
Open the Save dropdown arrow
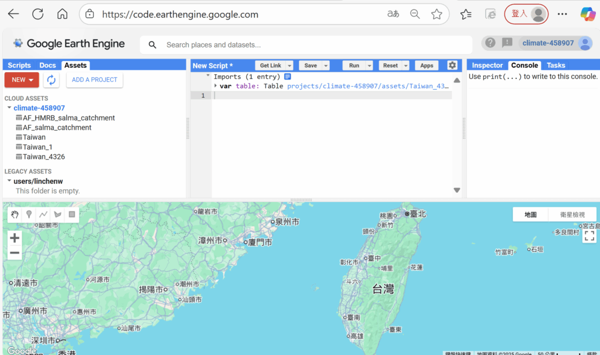[326, 66]
